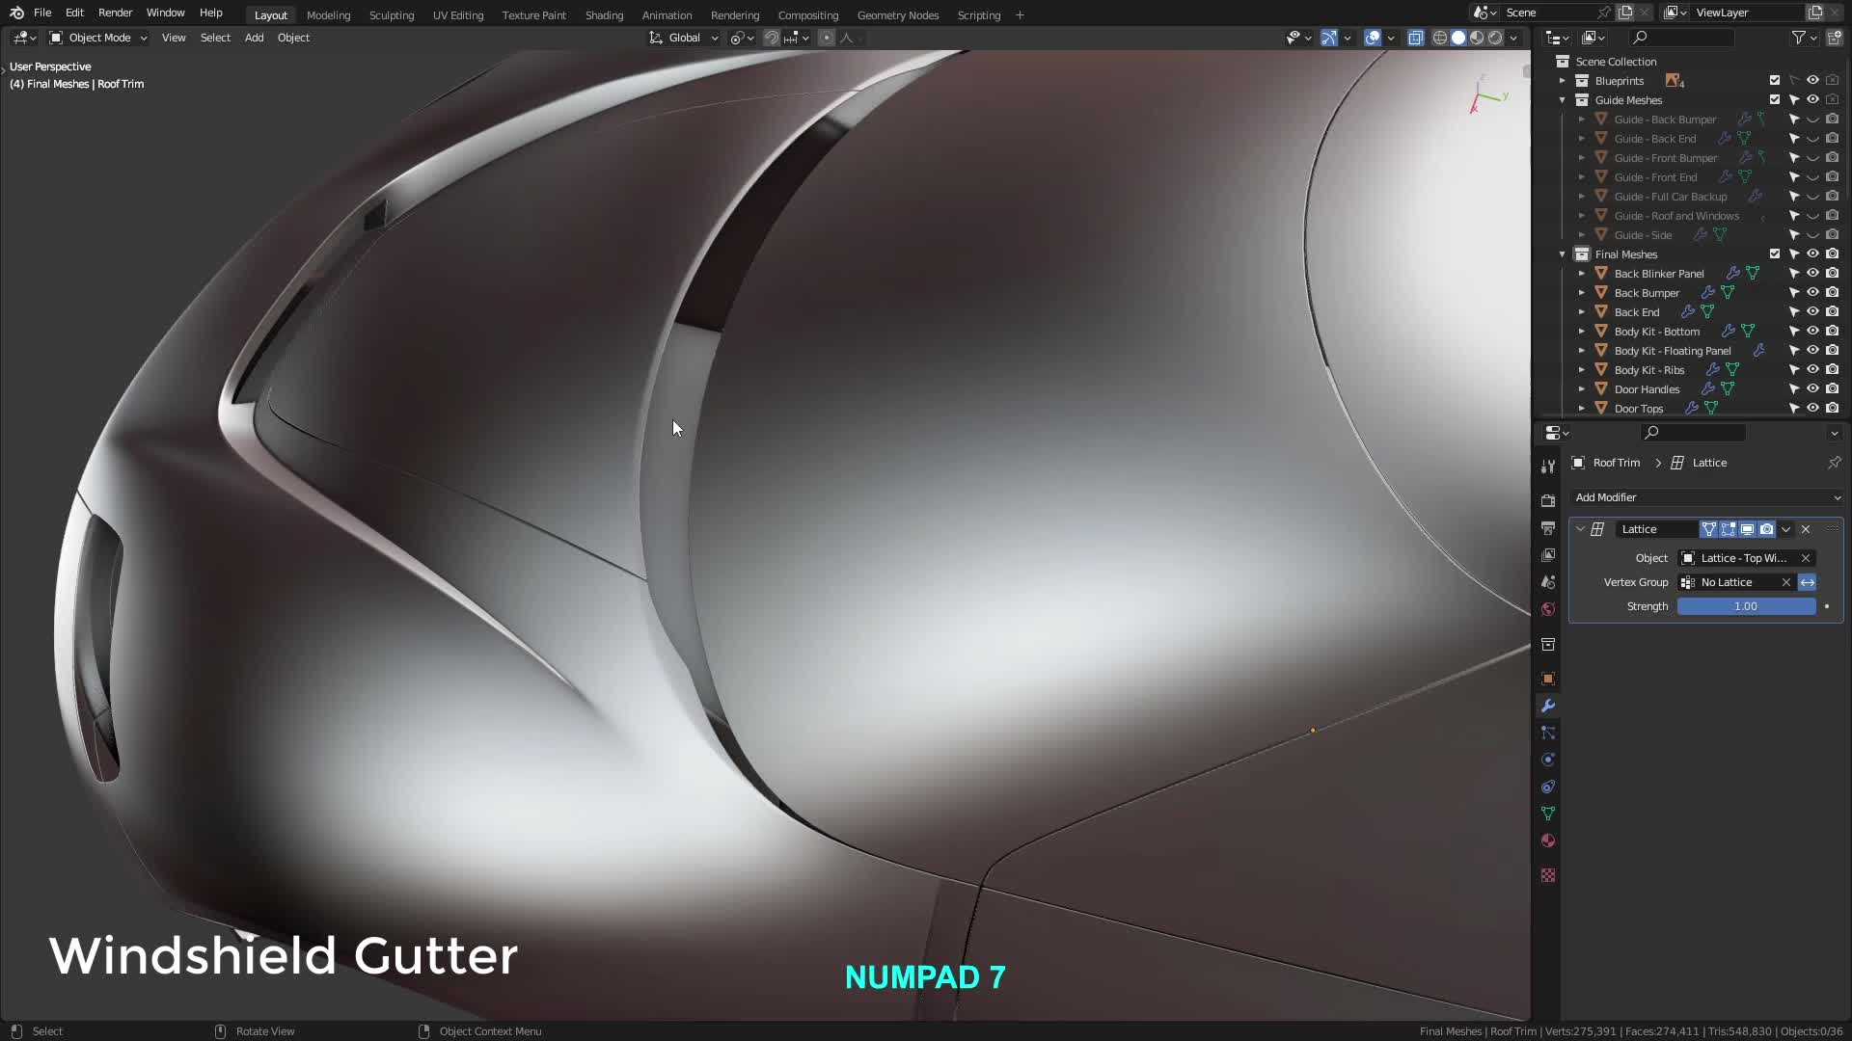This screenshot has height=1041, width=1852.
Task: Click the Lattice modifier name field
Action: click(x=1657, y=529)
